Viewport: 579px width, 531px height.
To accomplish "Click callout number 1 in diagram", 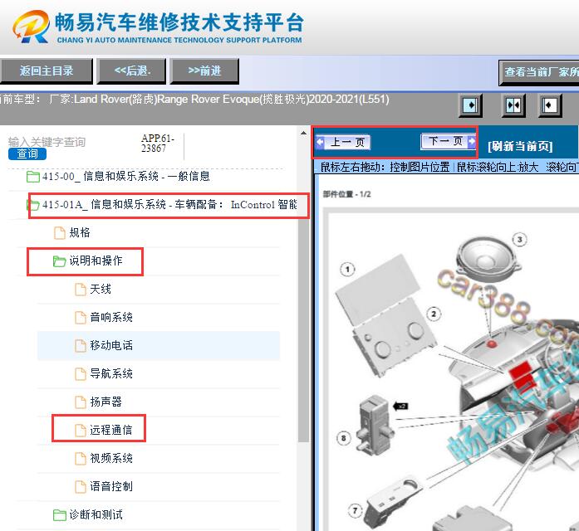I will pyautogui.click(x=347, y=269).
